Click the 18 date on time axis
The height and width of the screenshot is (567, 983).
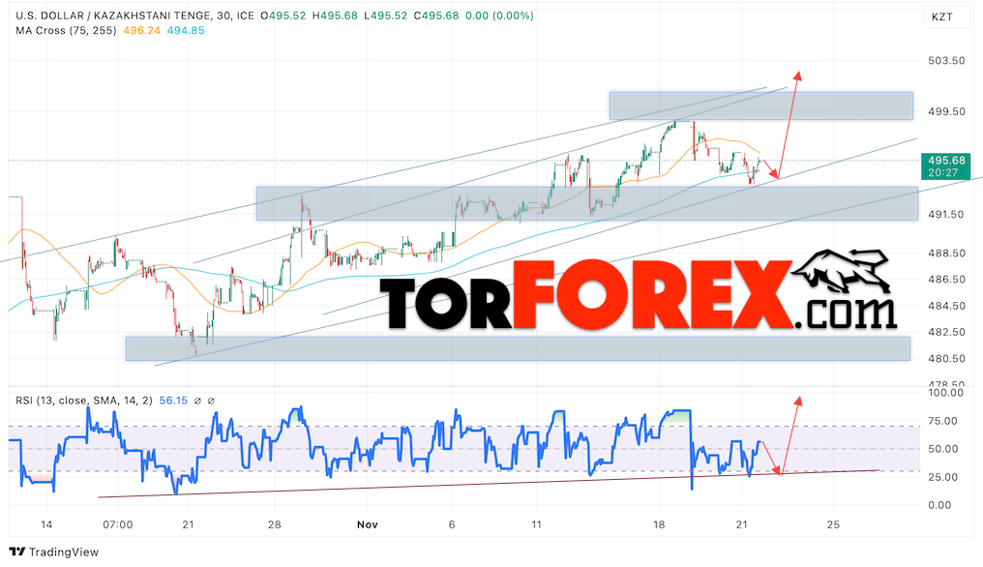point(658,524)
